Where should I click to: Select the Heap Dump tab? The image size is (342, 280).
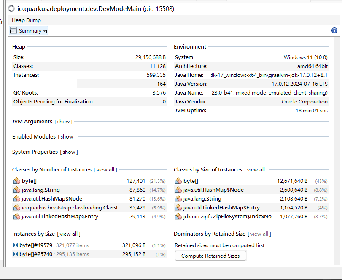[x=27, y=20]
